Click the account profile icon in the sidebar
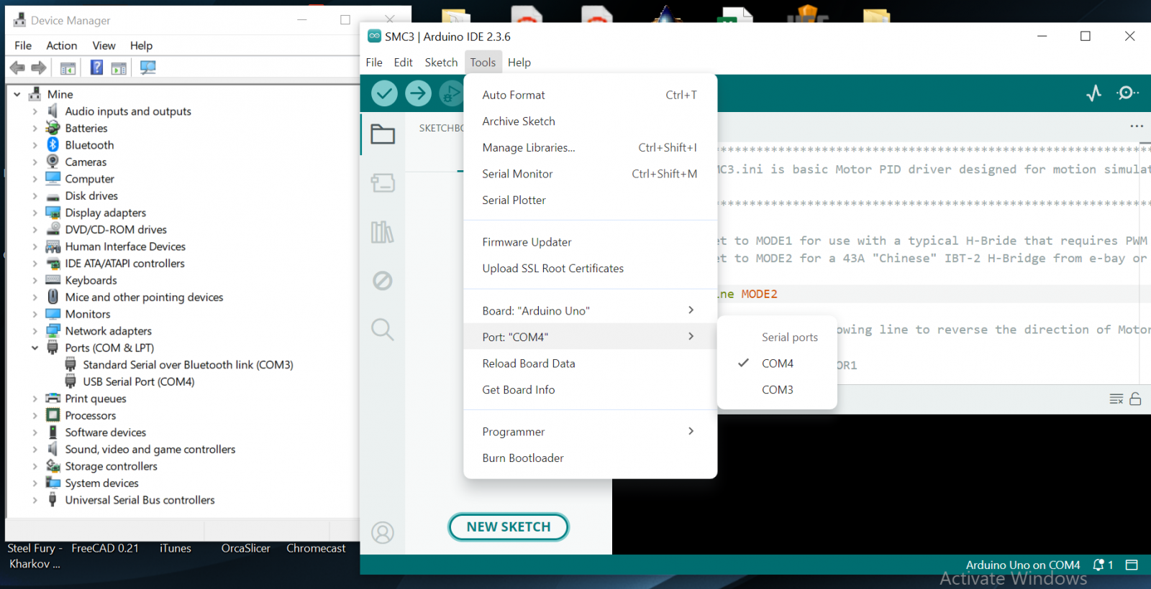1151x589 pixels. [x=383, y=532]
